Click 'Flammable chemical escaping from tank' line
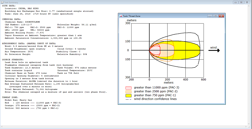252x129 pixels. [x=39, y=65]
